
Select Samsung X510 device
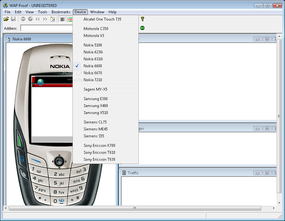point(105,112)
